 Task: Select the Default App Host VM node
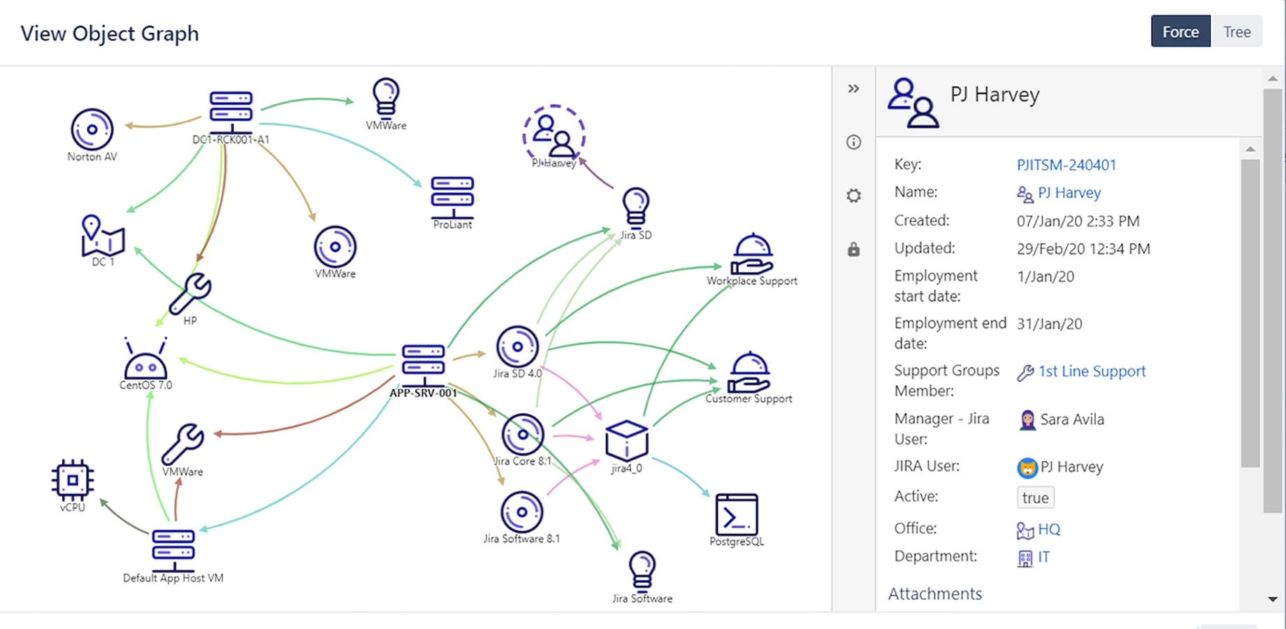pos(173,551)
